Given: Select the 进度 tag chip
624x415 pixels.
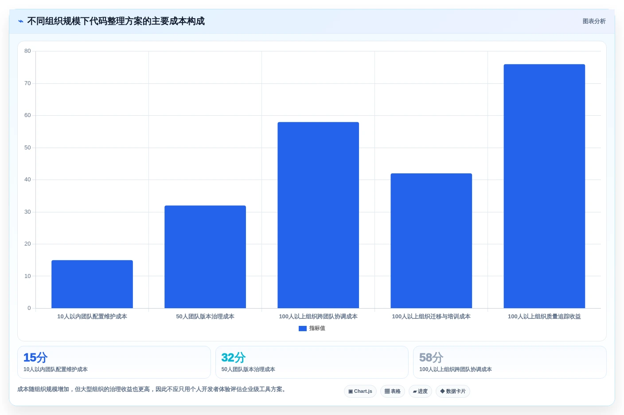Looking at the screenshot, I should click(420, 392).
